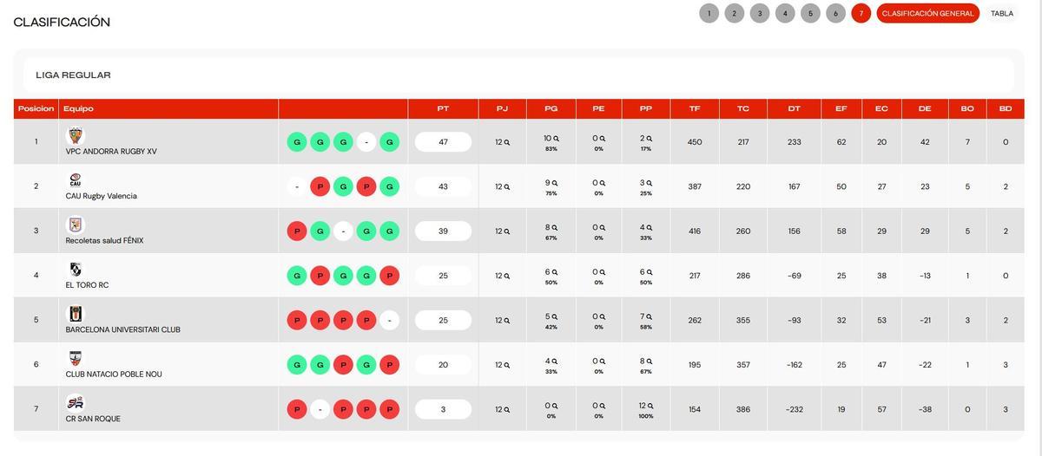Go to round 3 tab
1042x456 pixels.
pyautogui.click(x=760, y=13)
